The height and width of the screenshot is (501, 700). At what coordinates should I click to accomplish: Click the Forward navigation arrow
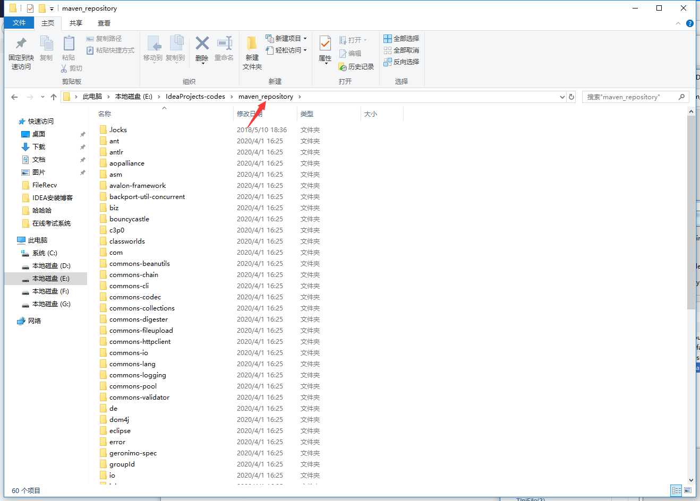pyautogui.click(x=30, y=97)
